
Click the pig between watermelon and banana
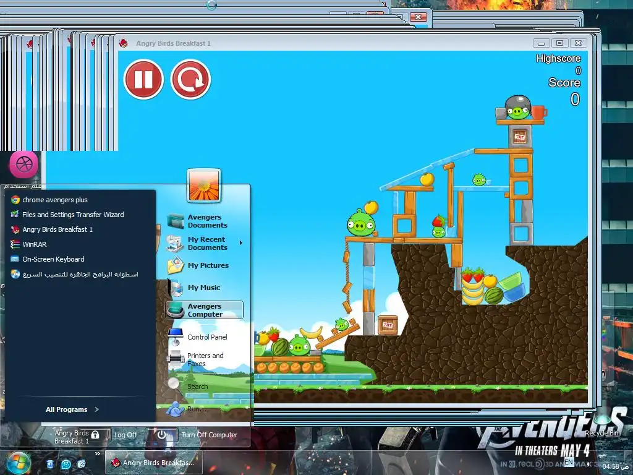tap(299, 345)
